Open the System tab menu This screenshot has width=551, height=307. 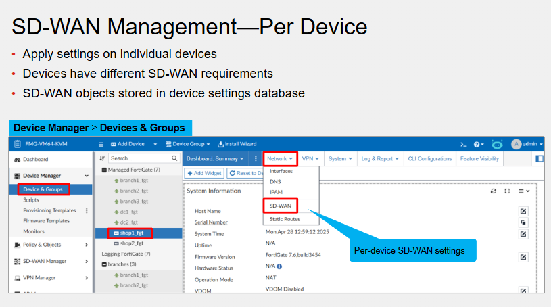point(341,159)
